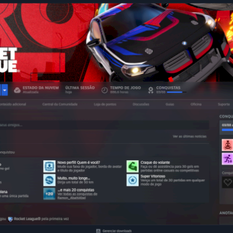Click the locked heart achievement icon
This screenshot has height=233, width=233.
(227, 182)
